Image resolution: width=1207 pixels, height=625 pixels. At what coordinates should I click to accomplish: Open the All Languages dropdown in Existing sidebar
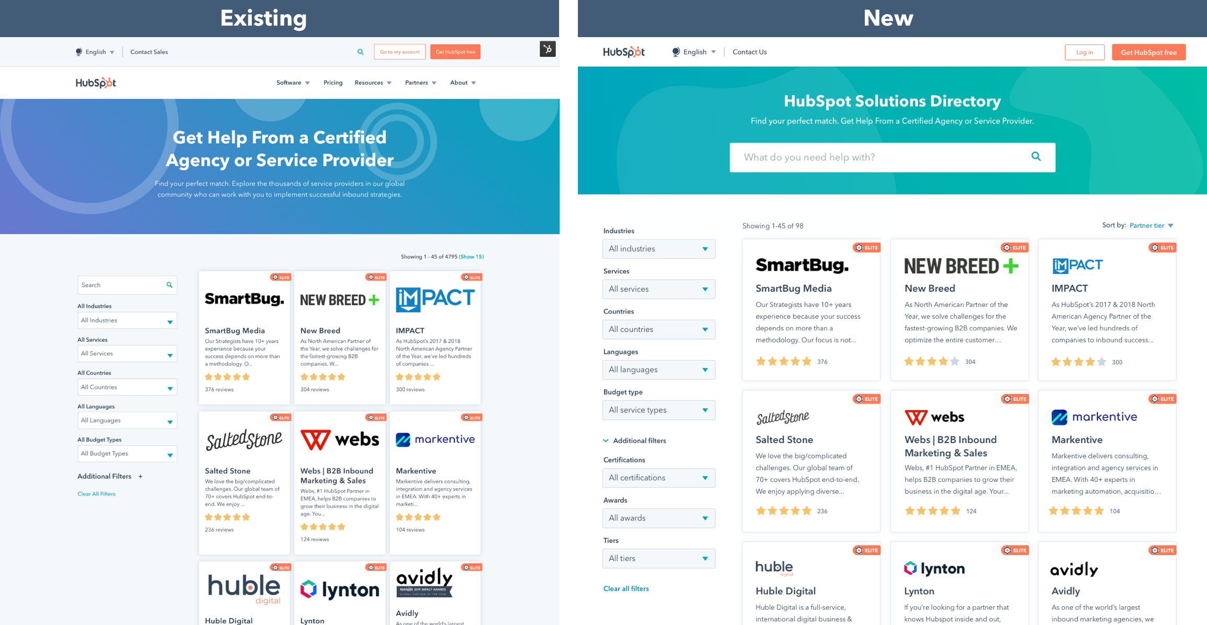127,420
